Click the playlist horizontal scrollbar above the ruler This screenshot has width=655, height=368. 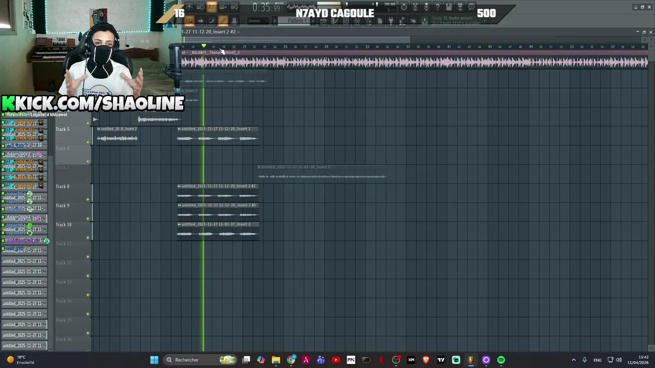click(296, 39)
